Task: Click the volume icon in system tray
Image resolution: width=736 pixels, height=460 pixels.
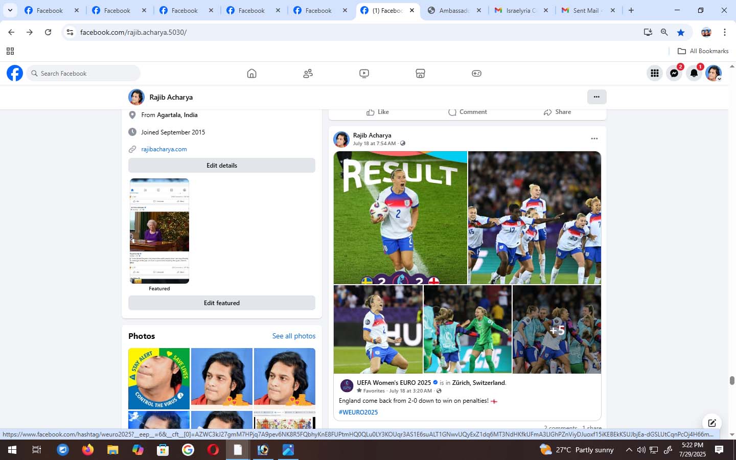Action: coord(641,450)
